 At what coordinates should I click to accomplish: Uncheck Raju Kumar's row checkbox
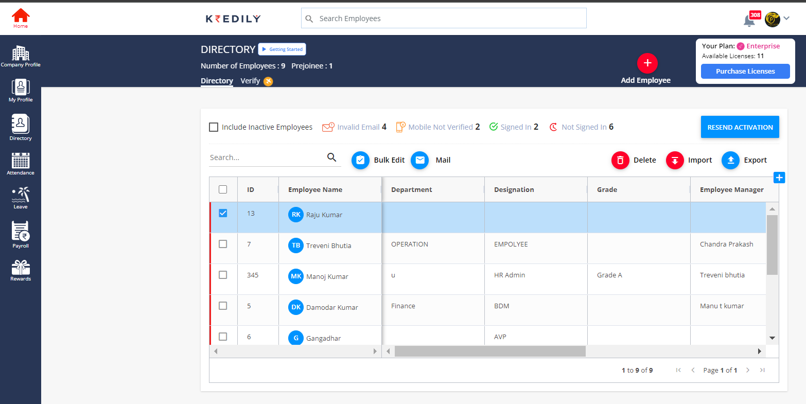[223, 213]
